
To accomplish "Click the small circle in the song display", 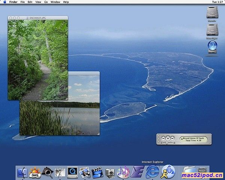I will click(182, 139).
